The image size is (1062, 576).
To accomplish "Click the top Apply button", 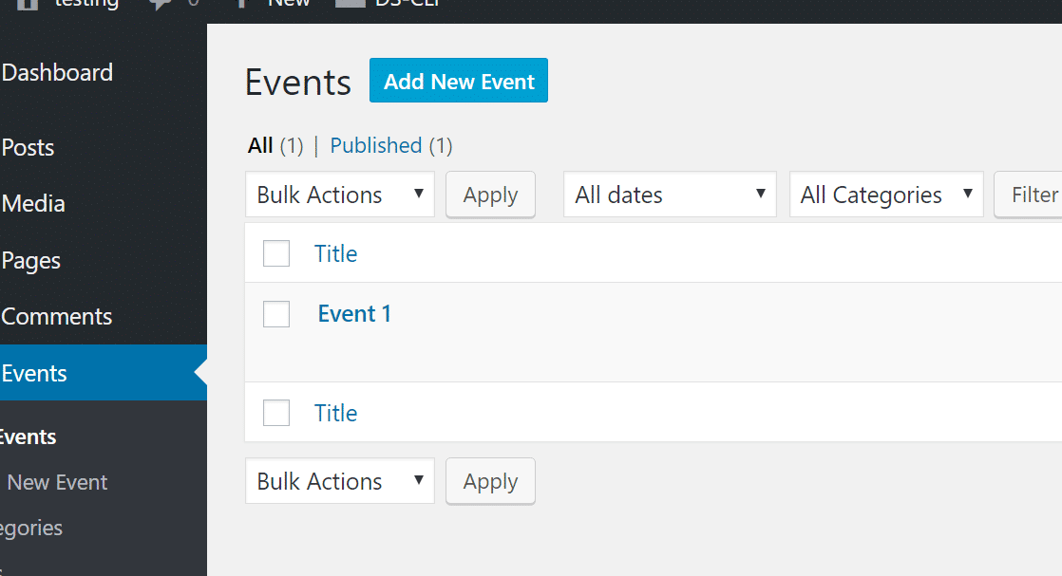I will tap(490, 195).
